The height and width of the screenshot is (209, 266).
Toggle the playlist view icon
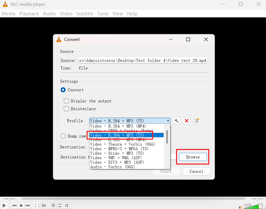click(x=53, y=206)
